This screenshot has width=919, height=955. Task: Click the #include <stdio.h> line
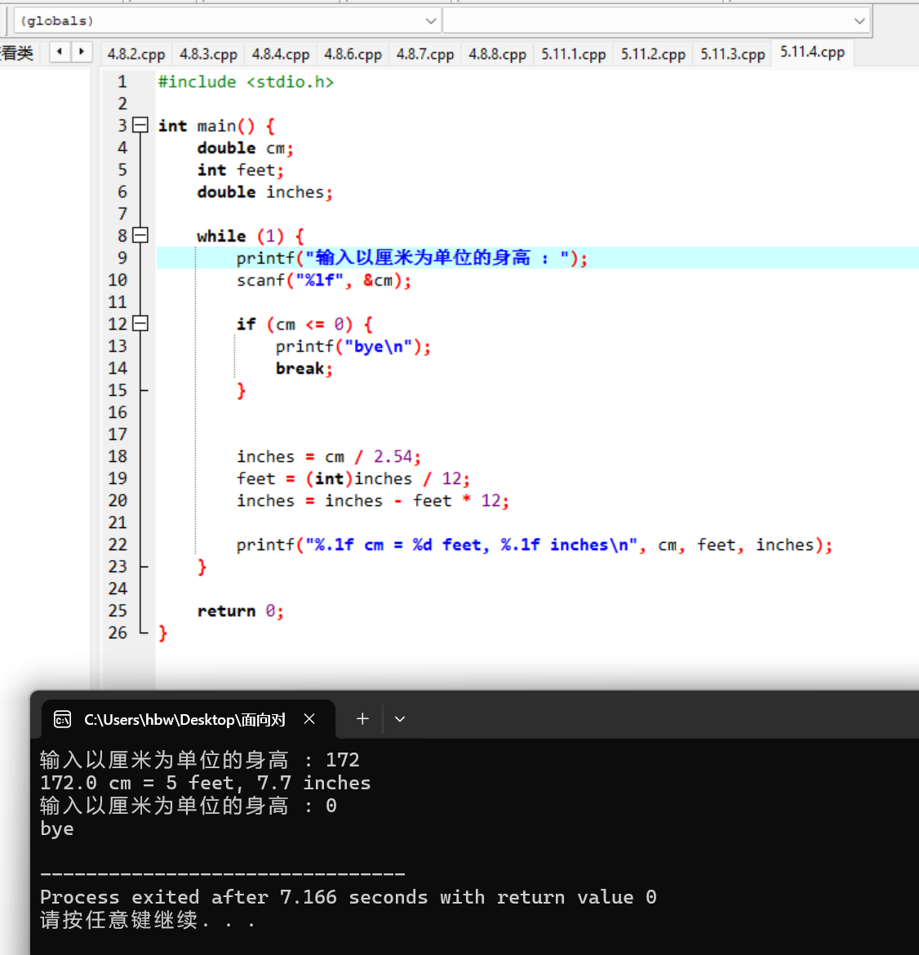click(246, 82)
